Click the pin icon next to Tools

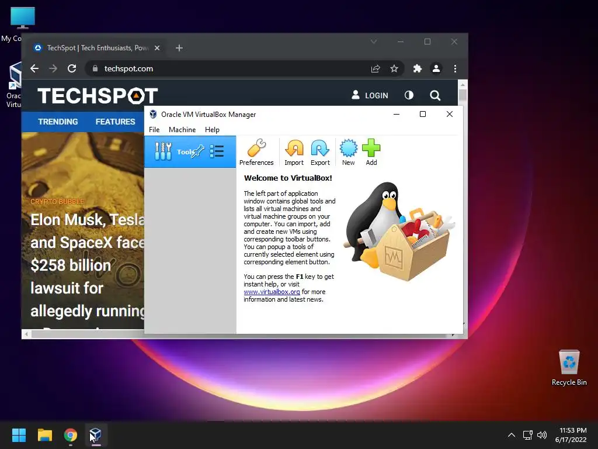coord(198,151)
